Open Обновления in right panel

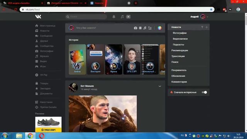click(x=178, y=76)
